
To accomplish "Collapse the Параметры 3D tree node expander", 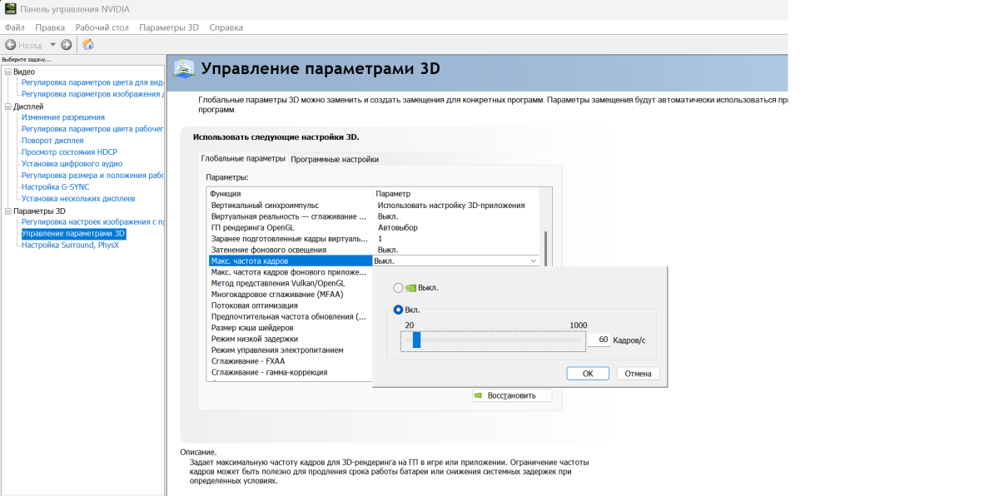I will coord(7,211).
